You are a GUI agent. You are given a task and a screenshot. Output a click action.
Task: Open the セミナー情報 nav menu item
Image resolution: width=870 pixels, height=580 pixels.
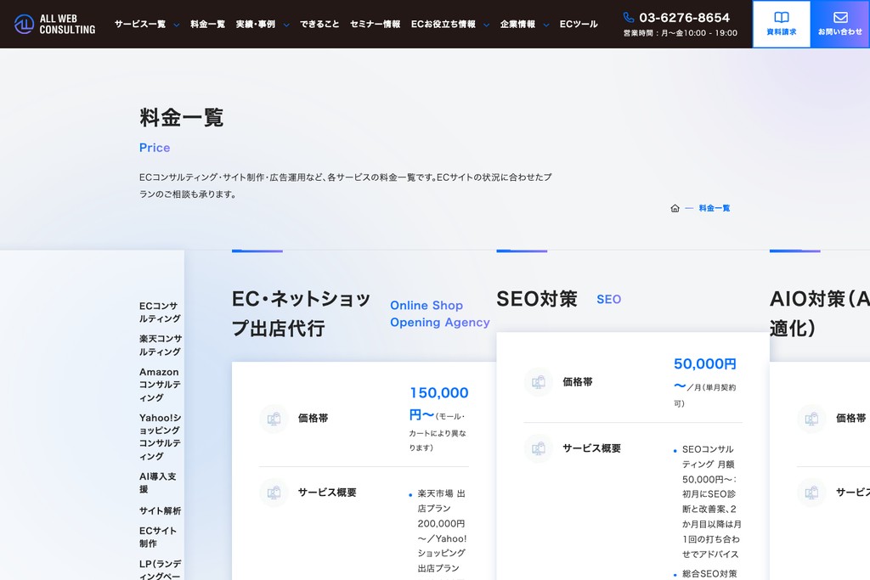pyautogui.click(x=375, y=24)
